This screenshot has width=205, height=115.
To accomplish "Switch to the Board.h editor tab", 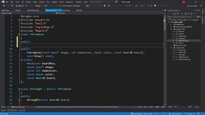I will tap(79, 10).
